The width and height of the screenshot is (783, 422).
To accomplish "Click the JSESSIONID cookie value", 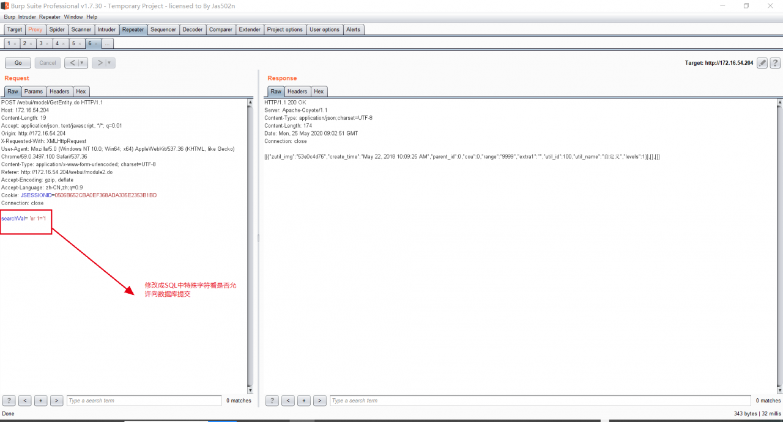I will point(105,195).
